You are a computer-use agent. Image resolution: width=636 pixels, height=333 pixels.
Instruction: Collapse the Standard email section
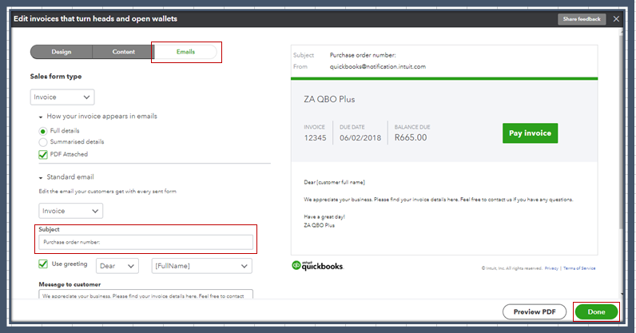[x=39, y=176]
